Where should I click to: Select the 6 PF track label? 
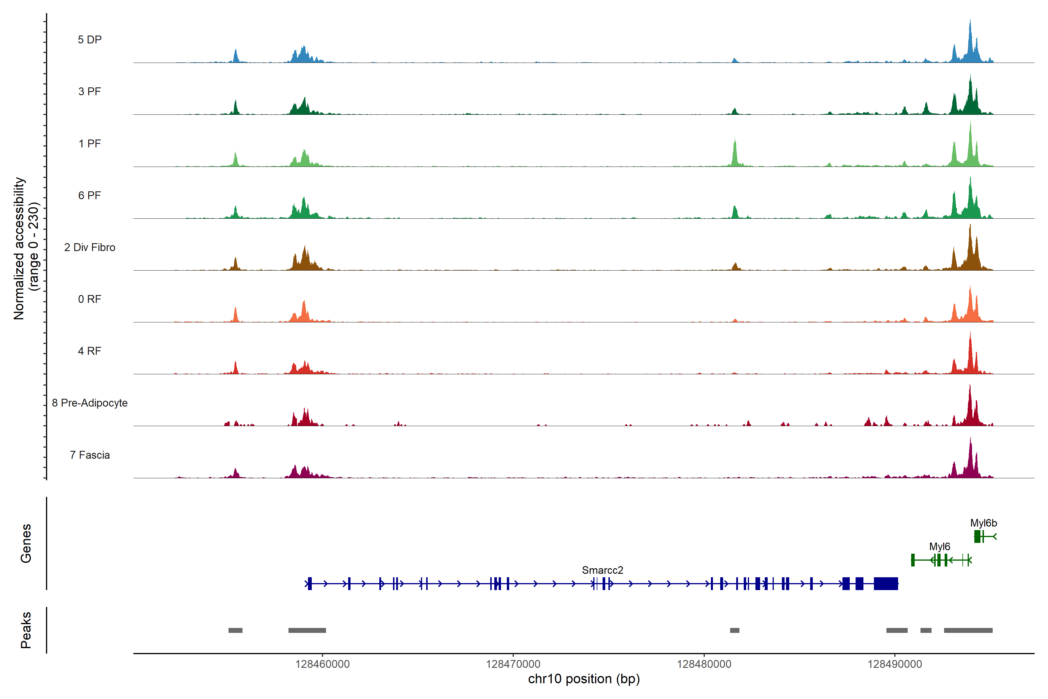point(90,195)
